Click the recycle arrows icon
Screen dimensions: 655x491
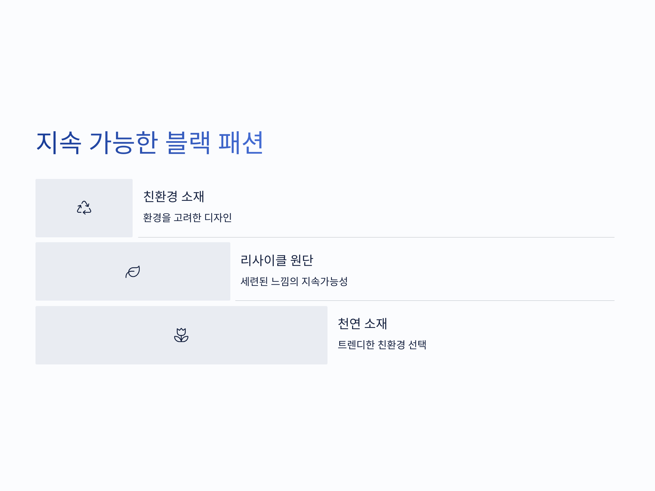coord(84,208)
